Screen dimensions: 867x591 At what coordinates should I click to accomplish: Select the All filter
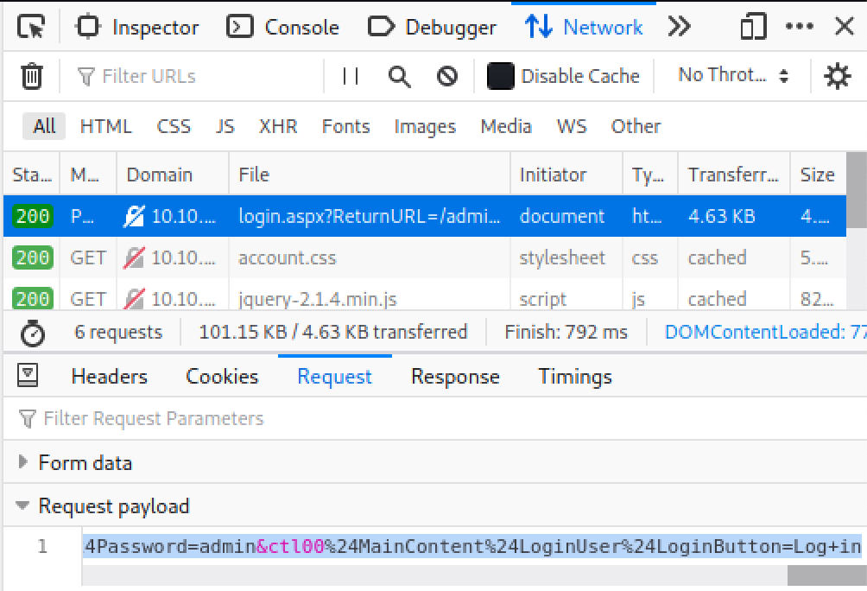(44, 126)
